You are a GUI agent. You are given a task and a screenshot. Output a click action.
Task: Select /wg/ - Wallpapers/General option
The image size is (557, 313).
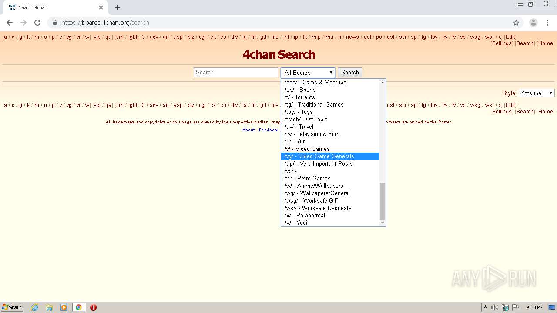coord(330,193)
